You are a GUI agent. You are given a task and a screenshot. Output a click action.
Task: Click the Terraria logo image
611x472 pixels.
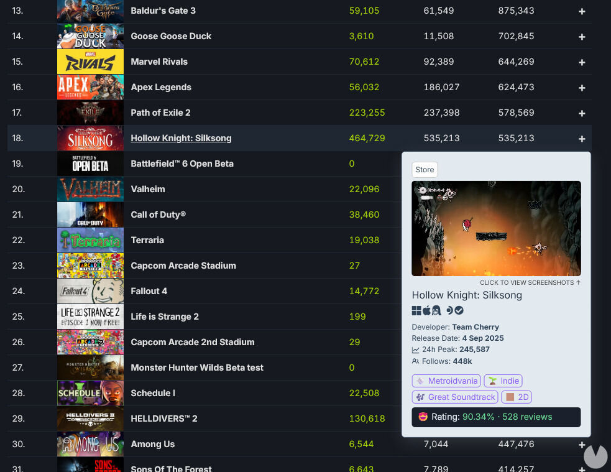[x=90, y=240]
